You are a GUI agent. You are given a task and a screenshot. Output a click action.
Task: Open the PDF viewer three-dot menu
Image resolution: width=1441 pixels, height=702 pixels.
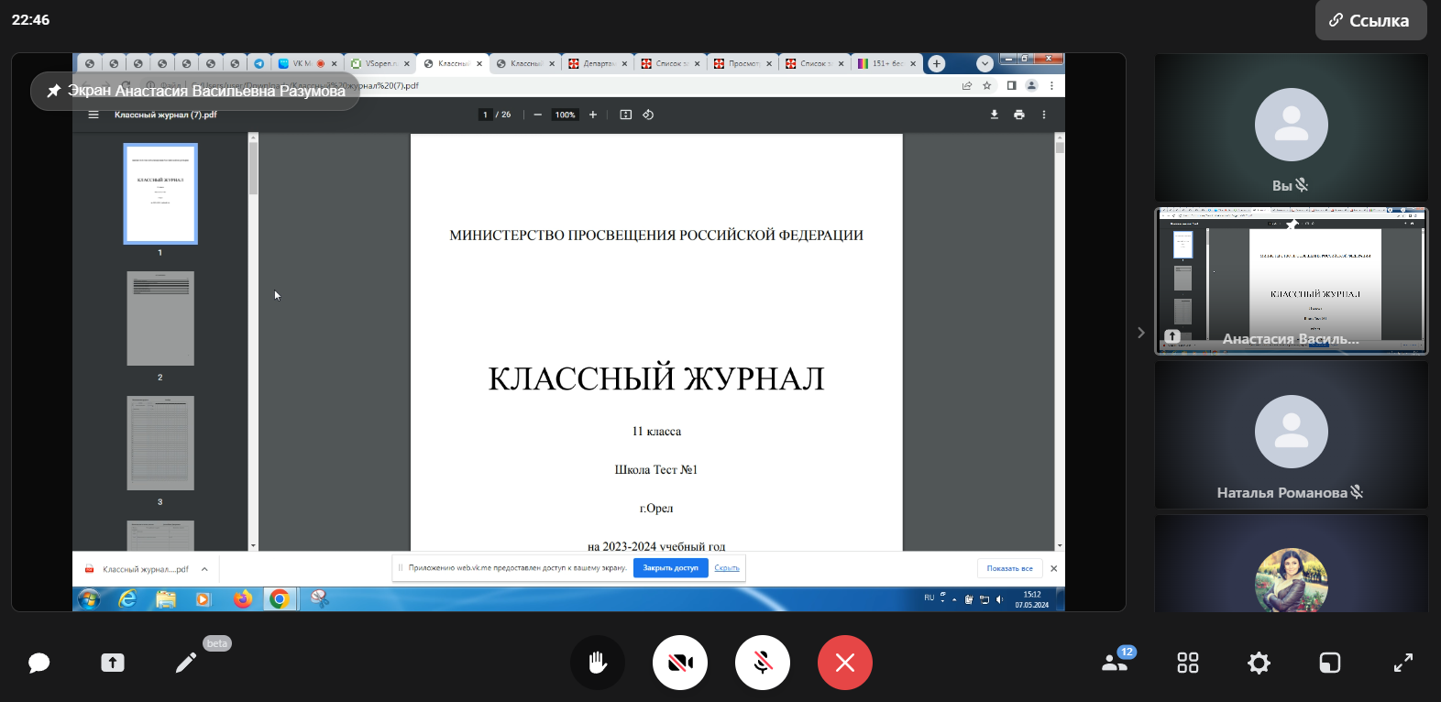click(x=1043, y=115)
